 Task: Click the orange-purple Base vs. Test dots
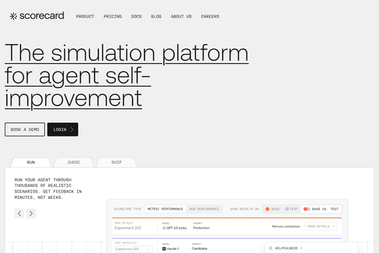point(307,209)
